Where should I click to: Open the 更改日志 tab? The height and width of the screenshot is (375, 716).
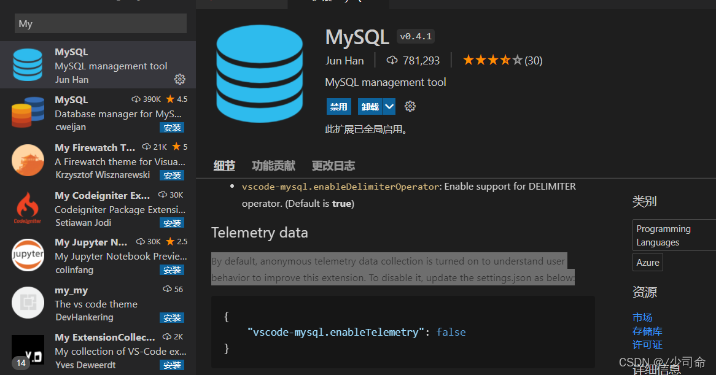click(333, 166)
